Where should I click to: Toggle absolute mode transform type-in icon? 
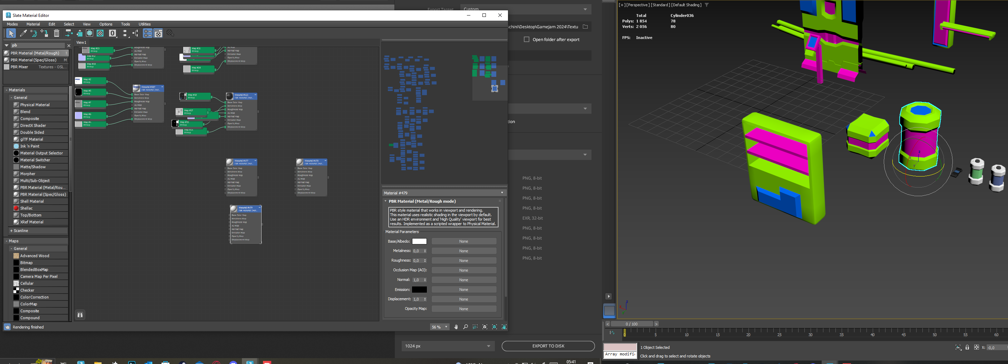(976, 347)
